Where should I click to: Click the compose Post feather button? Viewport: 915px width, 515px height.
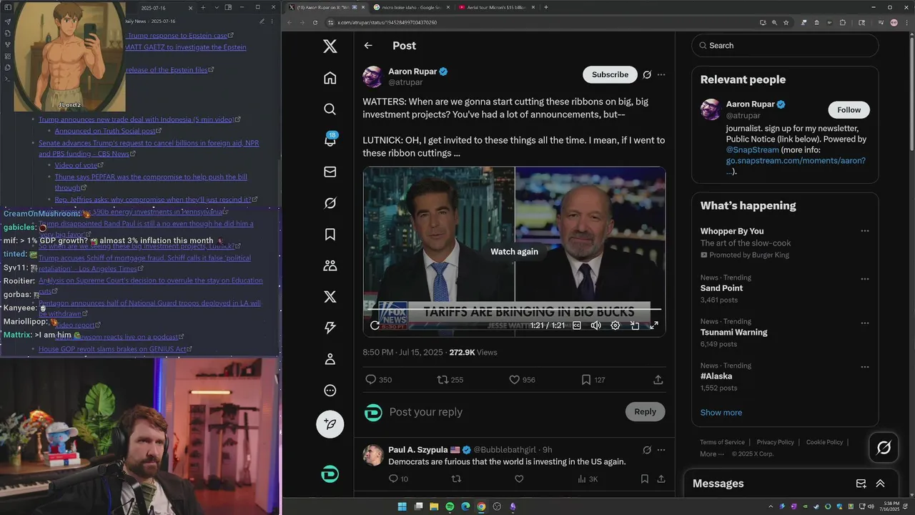(330, 424)
